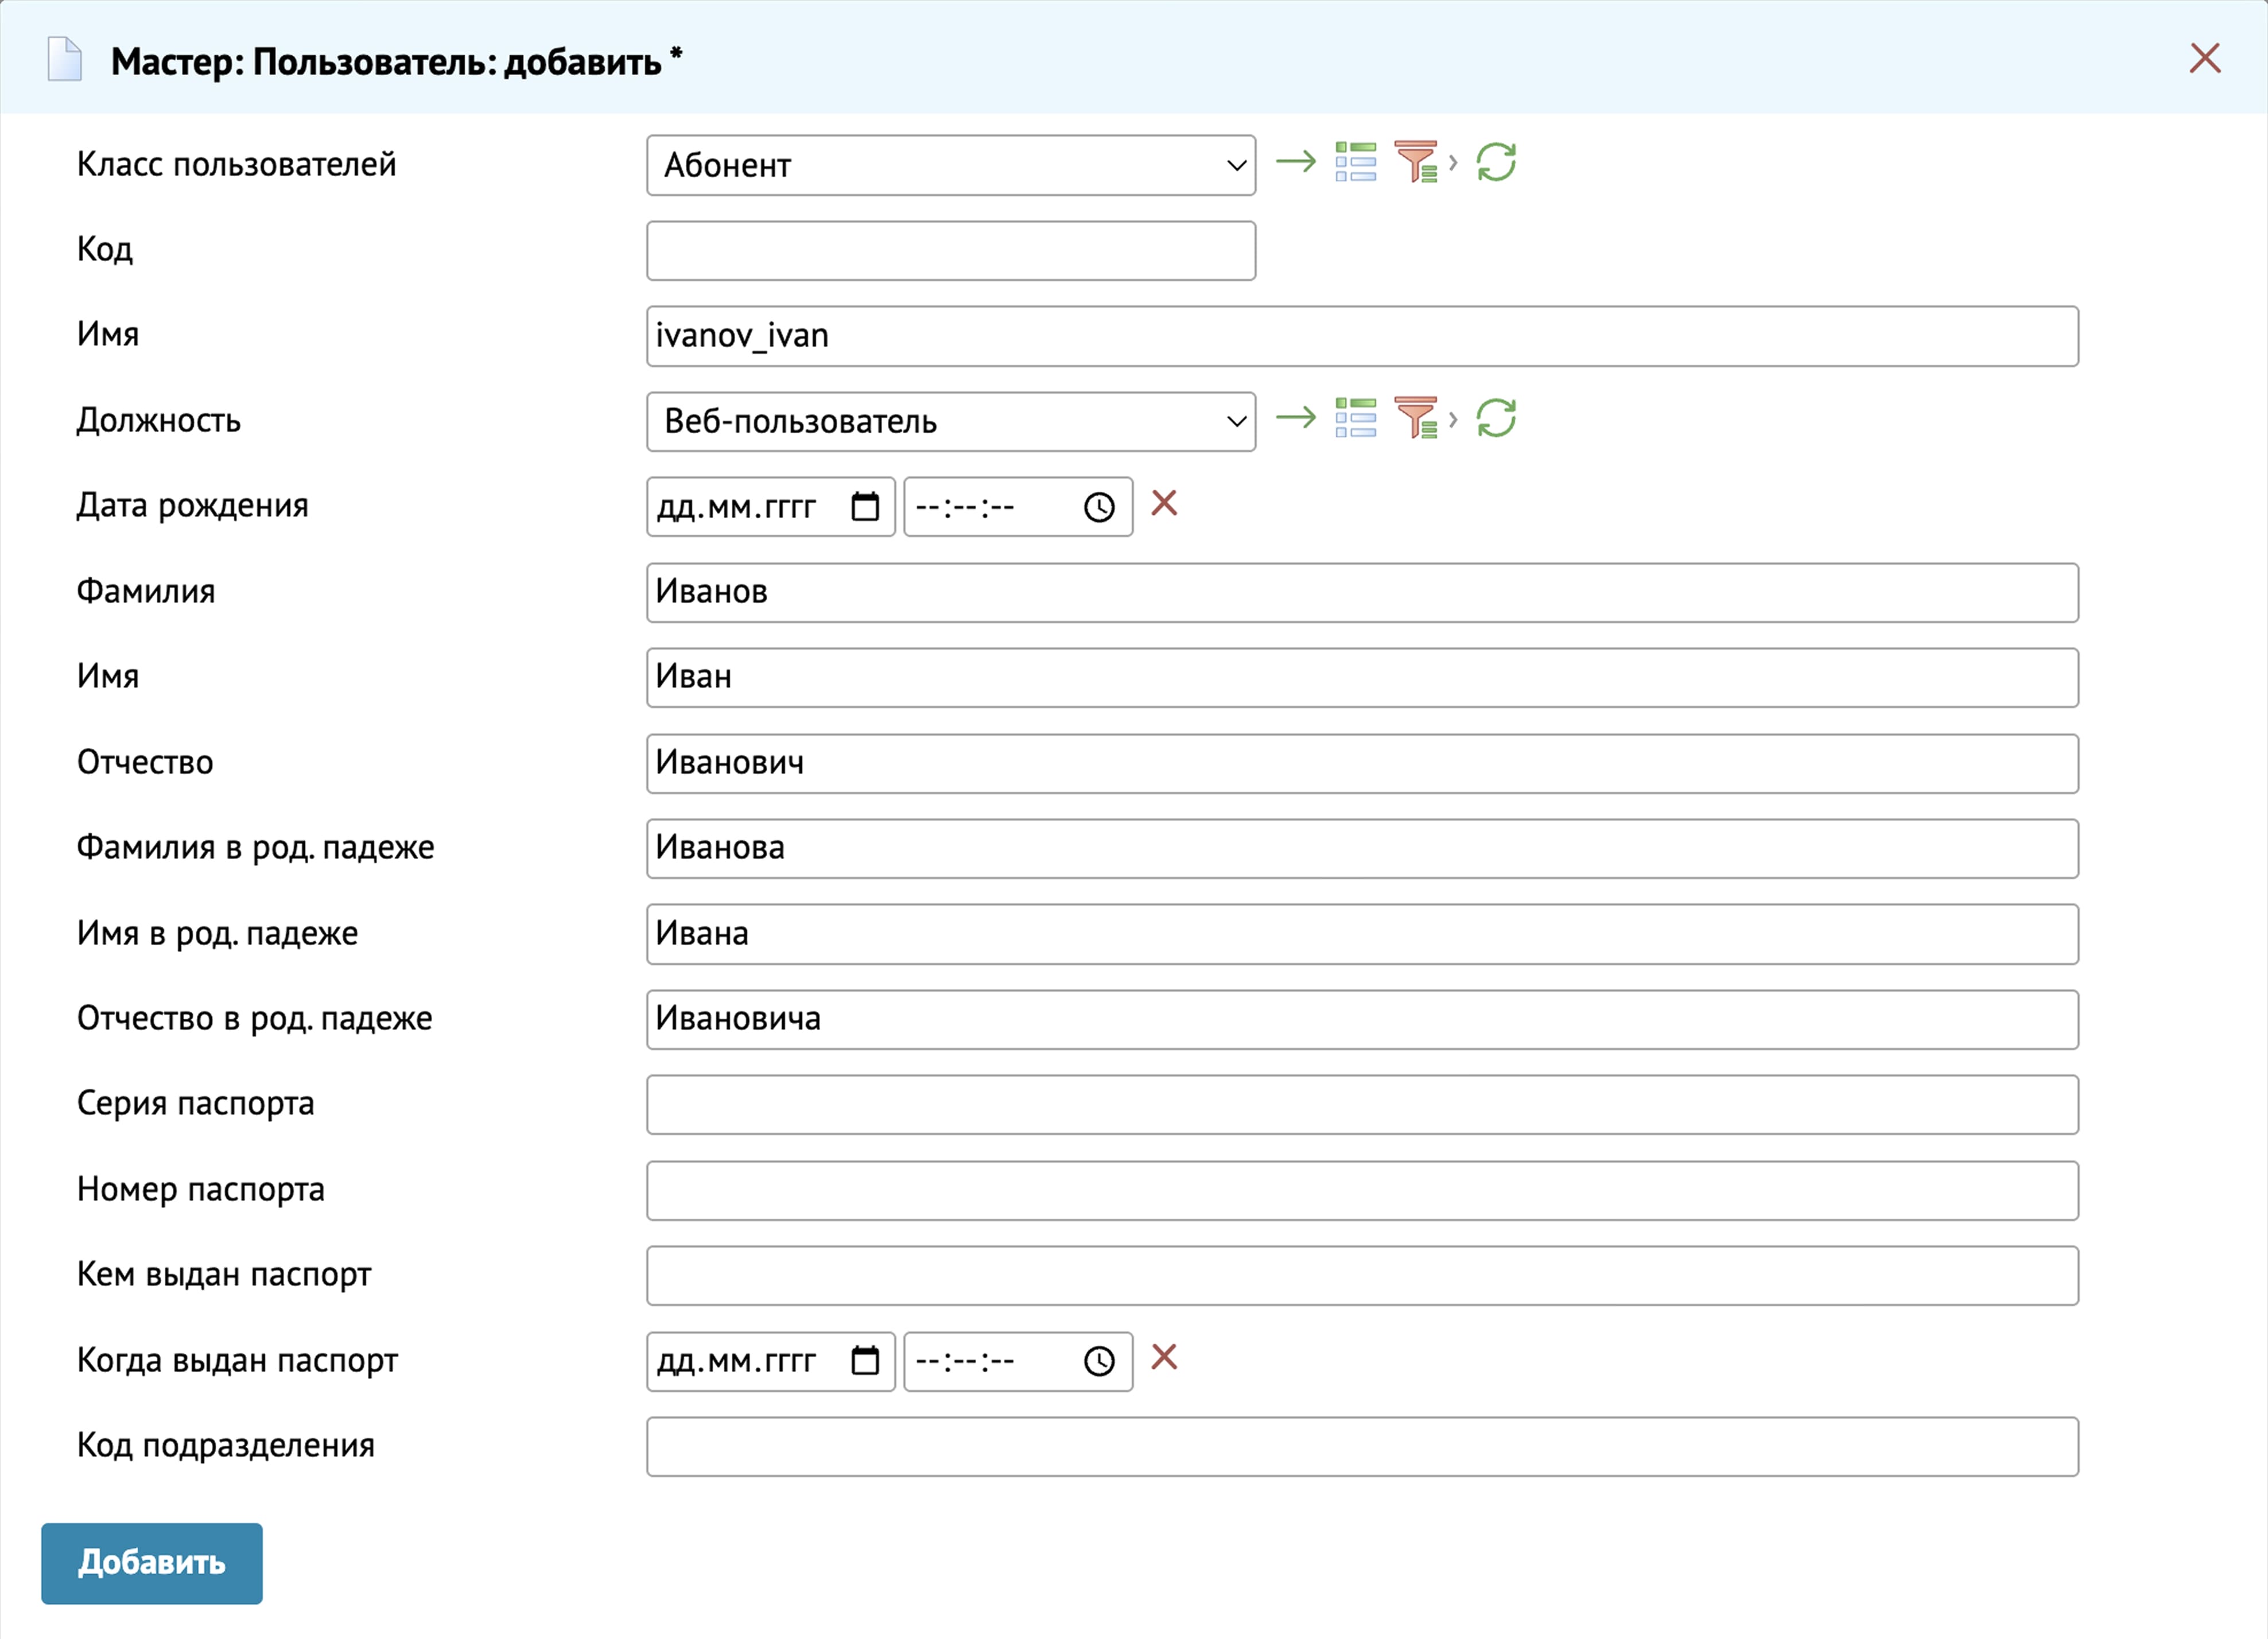Clear Когда выдан паспорт with red cross
The image size is (2268, 1639).
click(1164, 1357)
